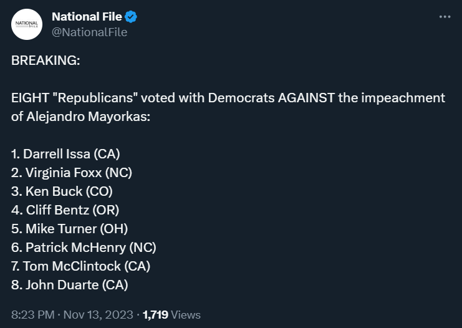
Task: Select the John Duarte (CA) line
Action: [x=70, y=285]
